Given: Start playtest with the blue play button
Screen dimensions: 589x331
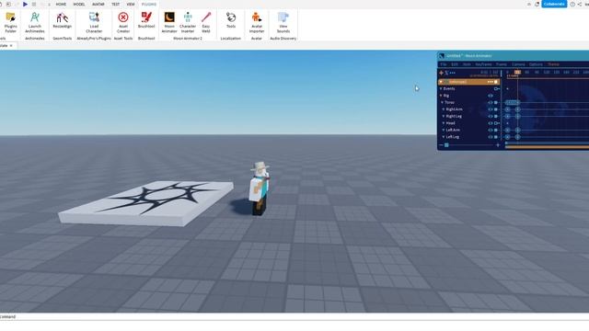Looking at the screenshot, I should (25, 4).
